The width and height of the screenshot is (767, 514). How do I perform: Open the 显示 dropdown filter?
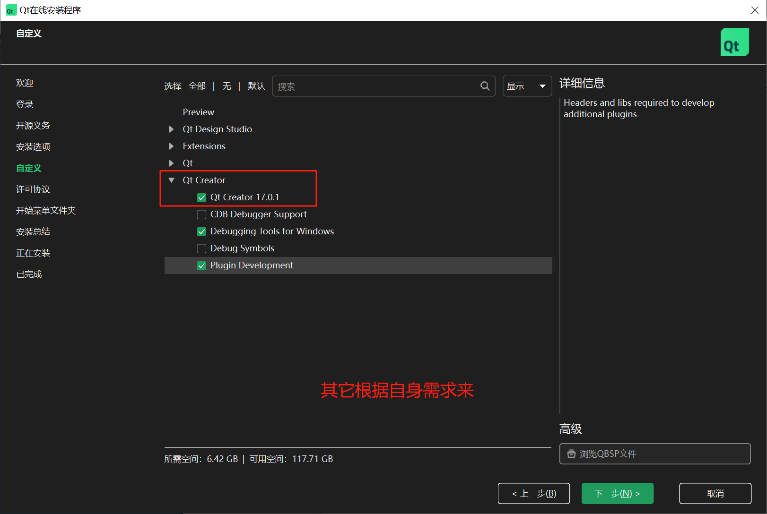[527, 86]
